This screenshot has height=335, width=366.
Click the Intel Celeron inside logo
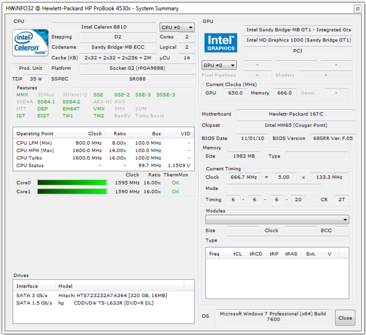pos(30,43)
